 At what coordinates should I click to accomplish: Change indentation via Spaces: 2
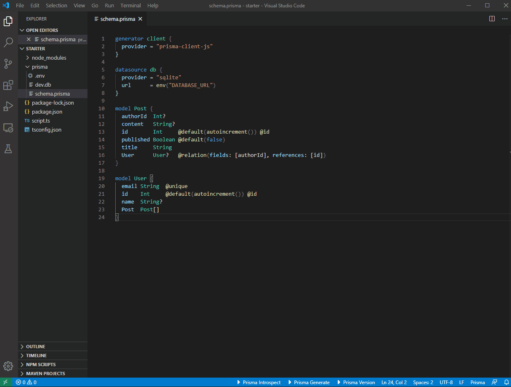pos(423,383)
